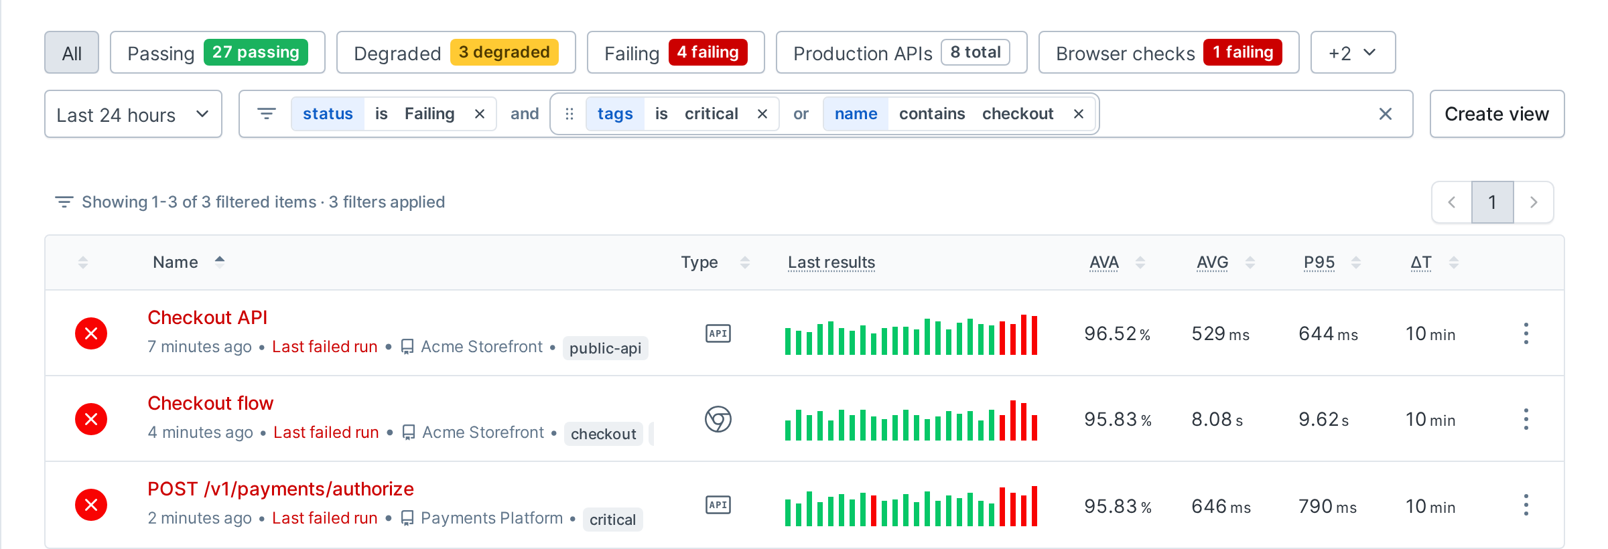Image resolution: width=1608 pixels, height=549 pixels.
Task: Click the 790 ms P95 value
Action: pos(1327,506)
